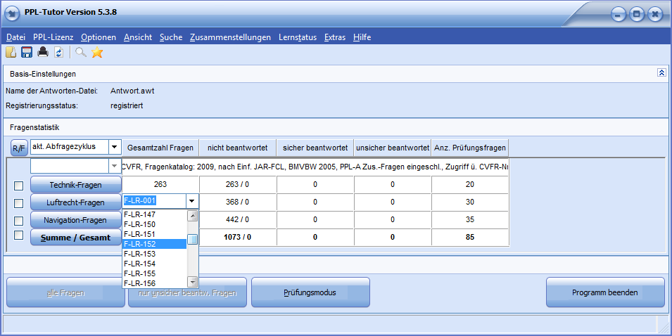This screenshot has width=672, height=336.
Task: Open the Hilfe menu
Action: pos(362,37)
